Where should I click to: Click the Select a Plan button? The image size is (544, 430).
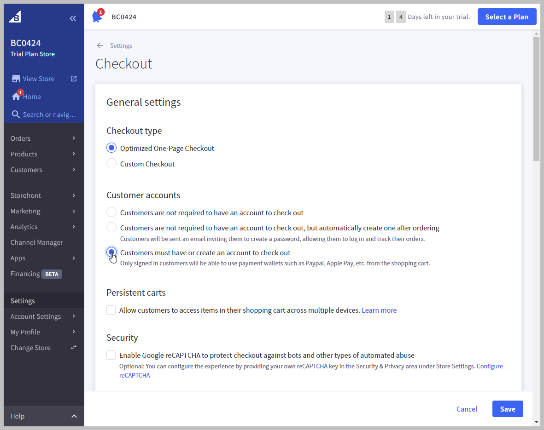point(507,17)
